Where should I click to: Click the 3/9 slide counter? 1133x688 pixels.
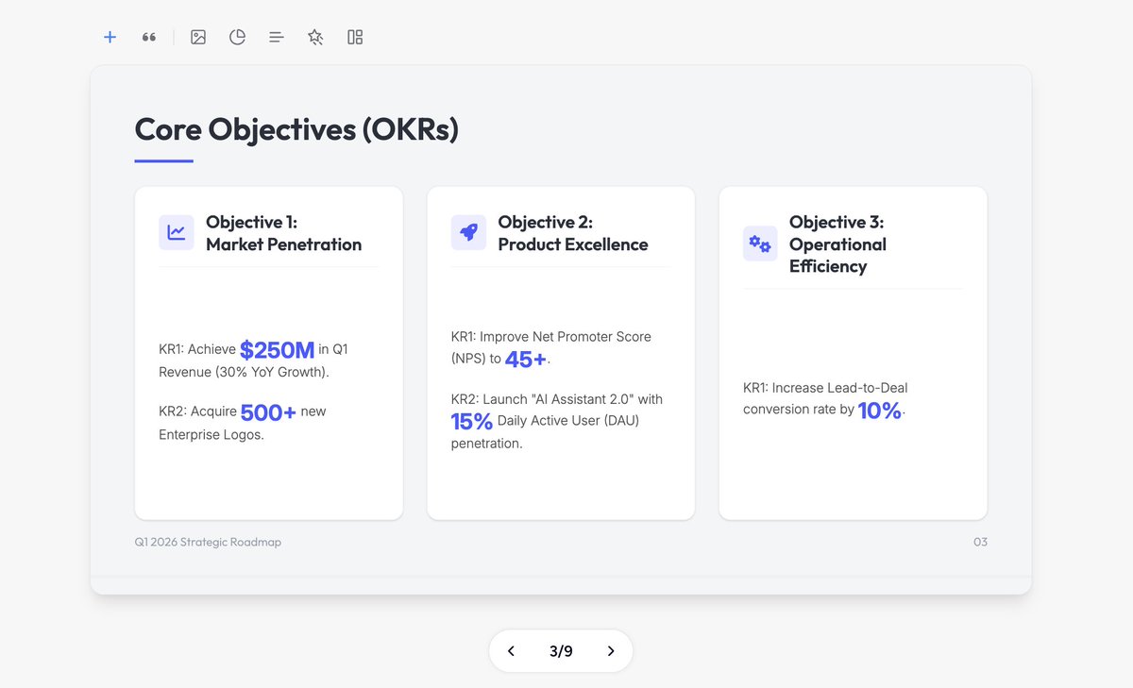[561, 651]
